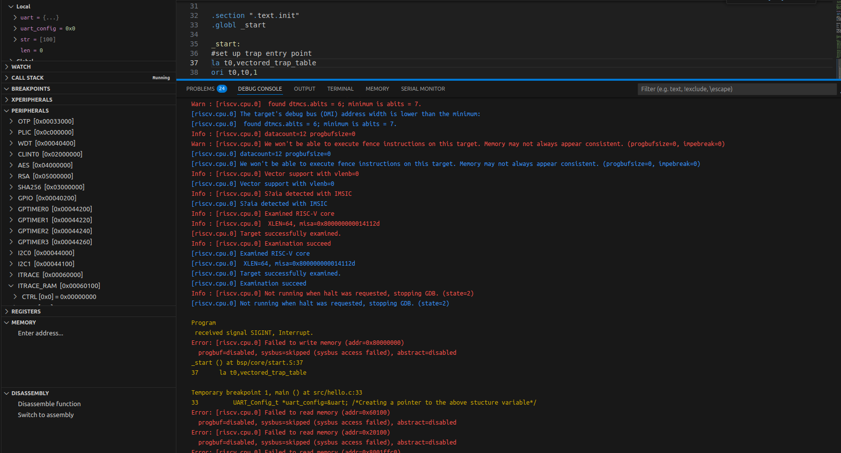Click Switch to assembly

45,415
